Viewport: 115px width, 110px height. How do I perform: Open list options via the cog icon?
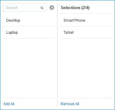tap(52, 8)
